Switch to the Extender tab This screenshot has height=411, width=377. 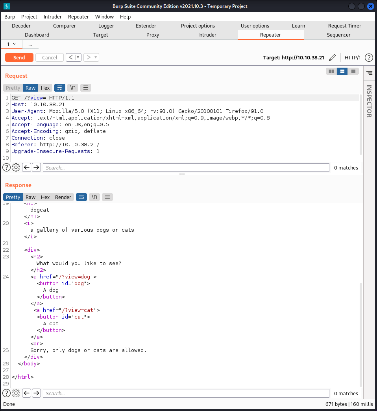coord(146,26)
